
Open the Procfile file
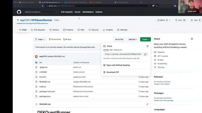coord(43,77)
